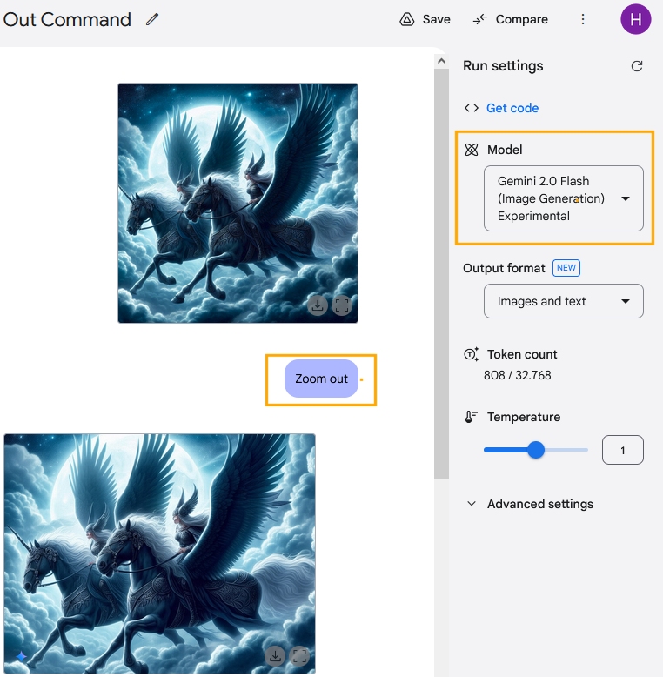Click the Drive save icon
663x677 pixels.
coord(406,19)
